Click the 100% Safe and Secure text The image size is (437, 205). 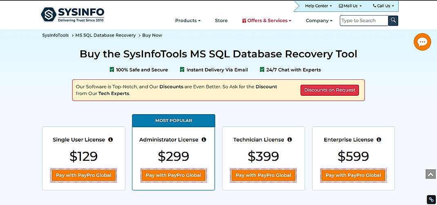142,70
